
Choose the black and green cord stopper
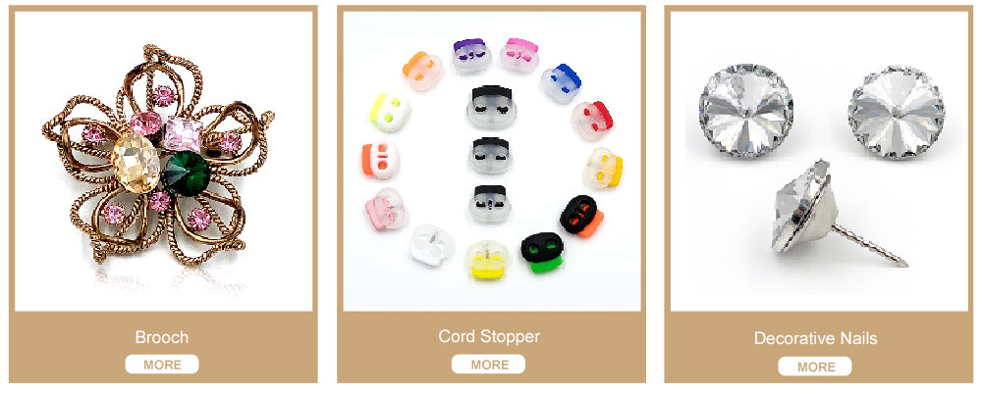542,252
